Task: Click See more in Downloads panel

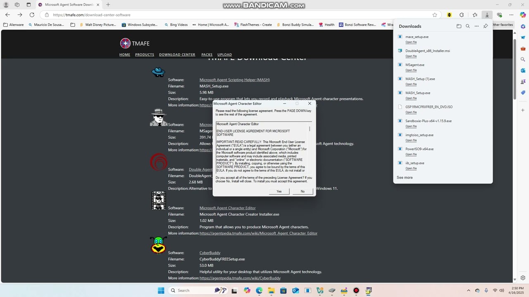Action: coord(405,177)
